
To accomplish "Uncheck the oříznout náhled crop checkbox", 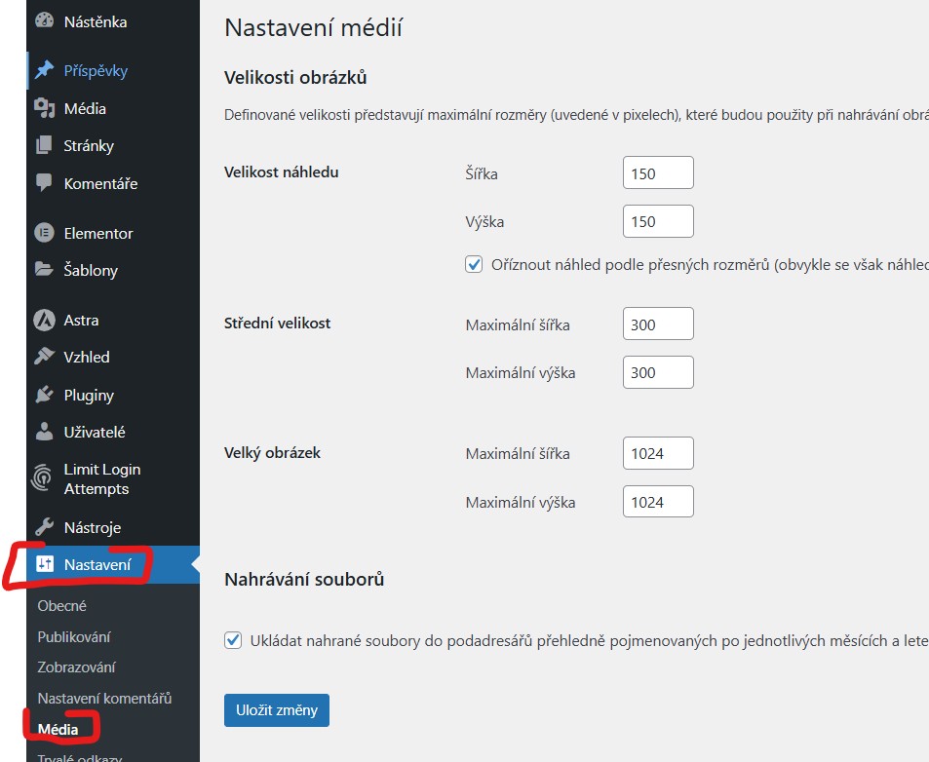I will (474, 264).
